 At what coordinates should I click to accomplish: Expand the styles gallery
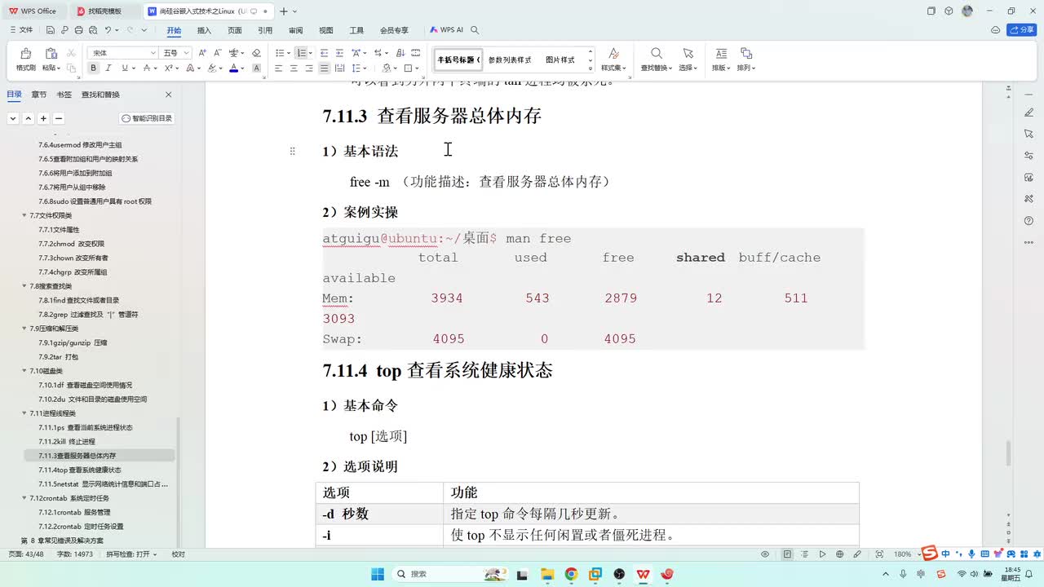(590, 68)
